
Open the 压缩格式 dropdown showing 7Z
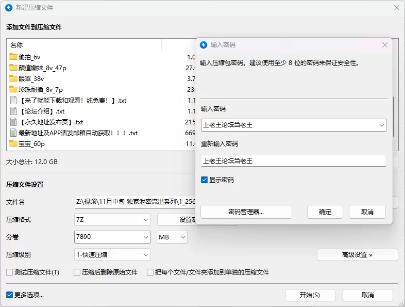click(112, 220)
